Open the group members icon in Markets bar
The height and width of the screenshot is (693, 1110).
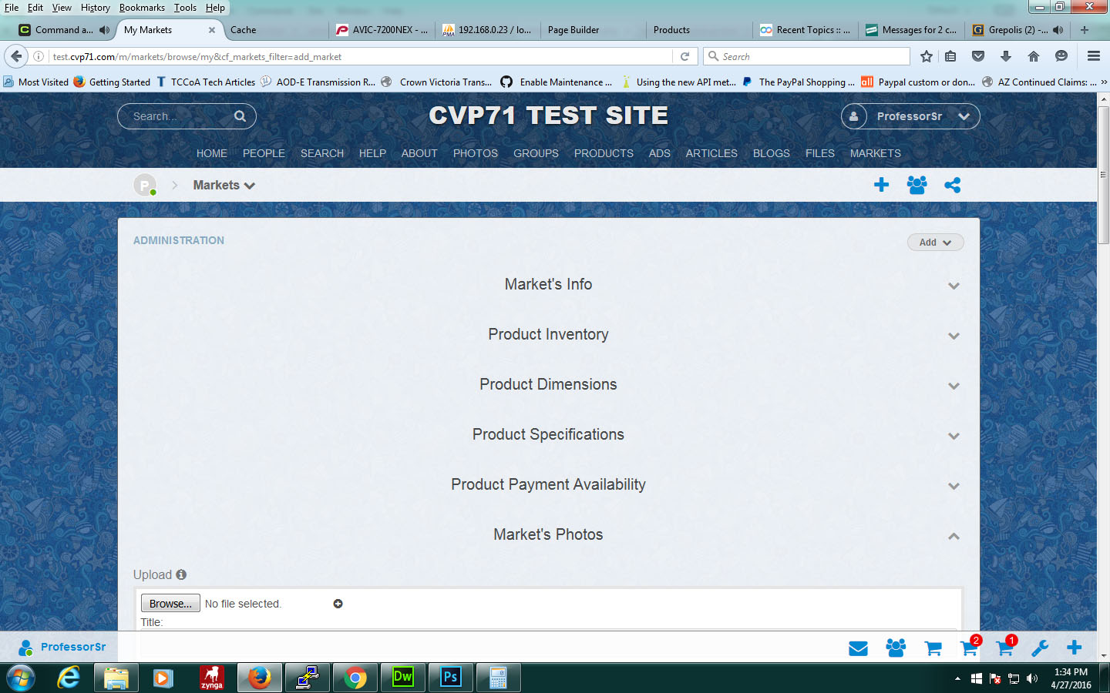pos(917,185)
